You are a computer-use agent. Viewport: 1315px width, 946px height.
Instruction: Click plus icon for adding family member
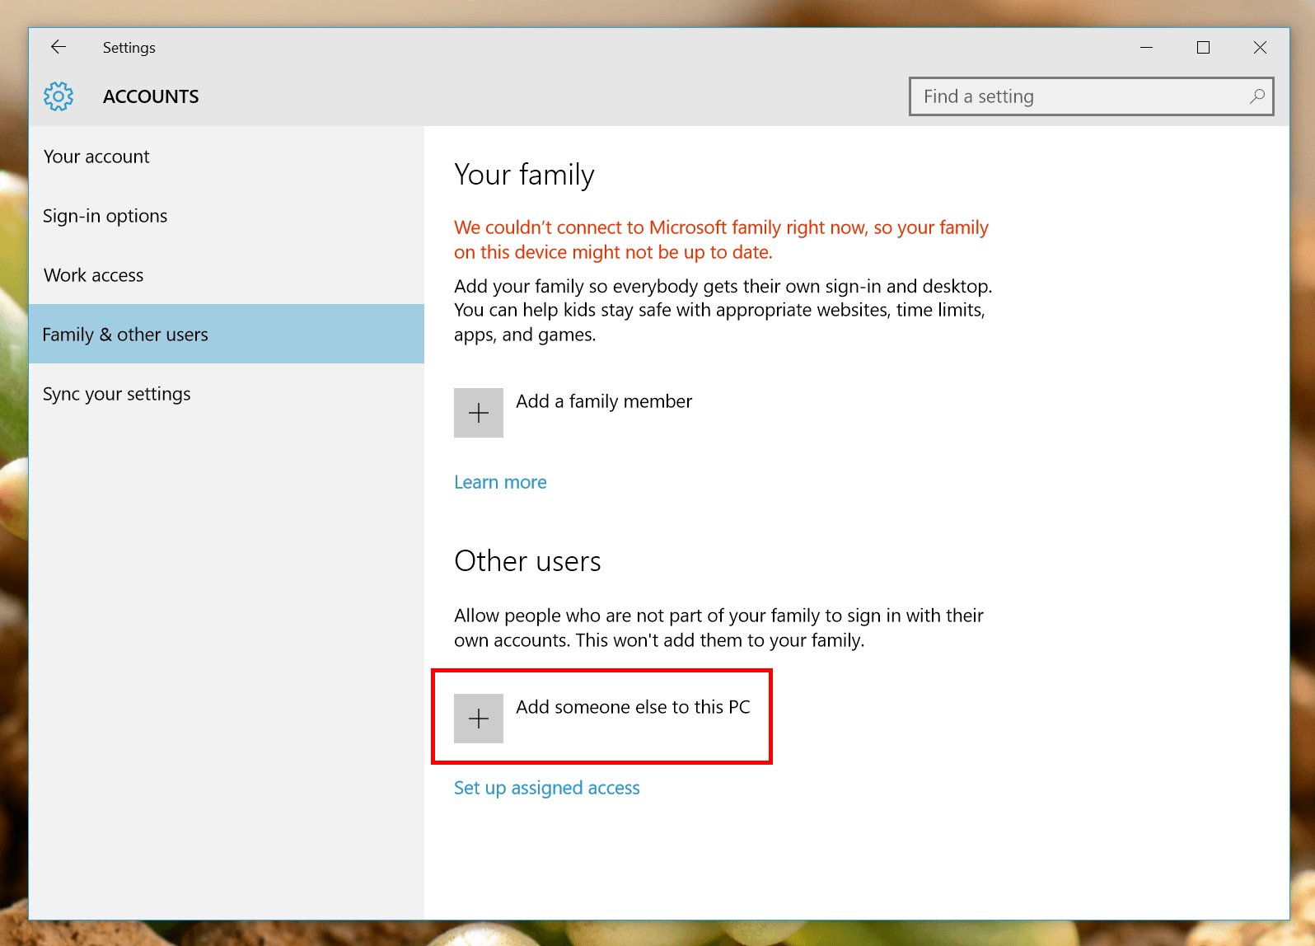click(479, 413)
